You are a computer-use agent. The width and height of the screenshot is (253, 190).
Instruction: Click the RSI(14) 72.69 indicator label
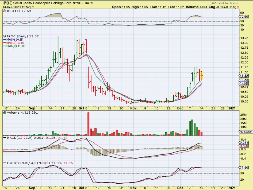click(x=18, y=11)
